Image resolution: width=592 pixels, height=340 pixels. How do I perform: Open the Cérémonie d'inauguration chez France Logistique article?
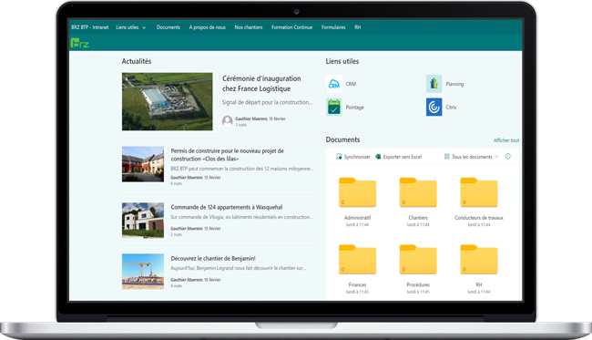click(261, 84)
